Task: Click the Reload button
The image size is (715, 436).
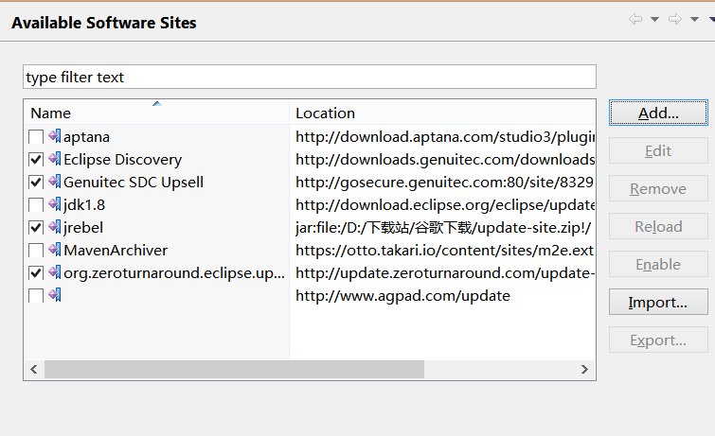Action: pos(658,226)
